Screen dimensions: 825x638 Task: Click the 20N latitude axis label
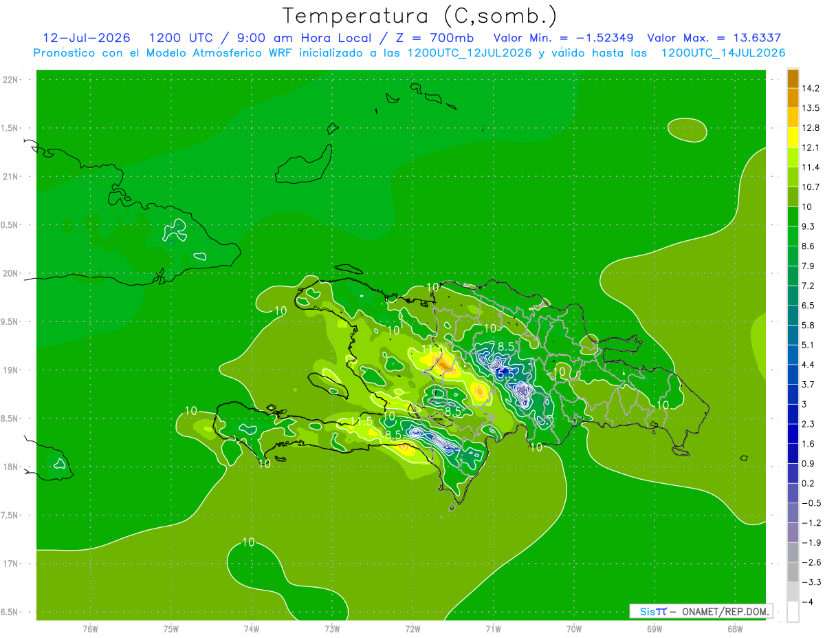[x=11, y=273]
